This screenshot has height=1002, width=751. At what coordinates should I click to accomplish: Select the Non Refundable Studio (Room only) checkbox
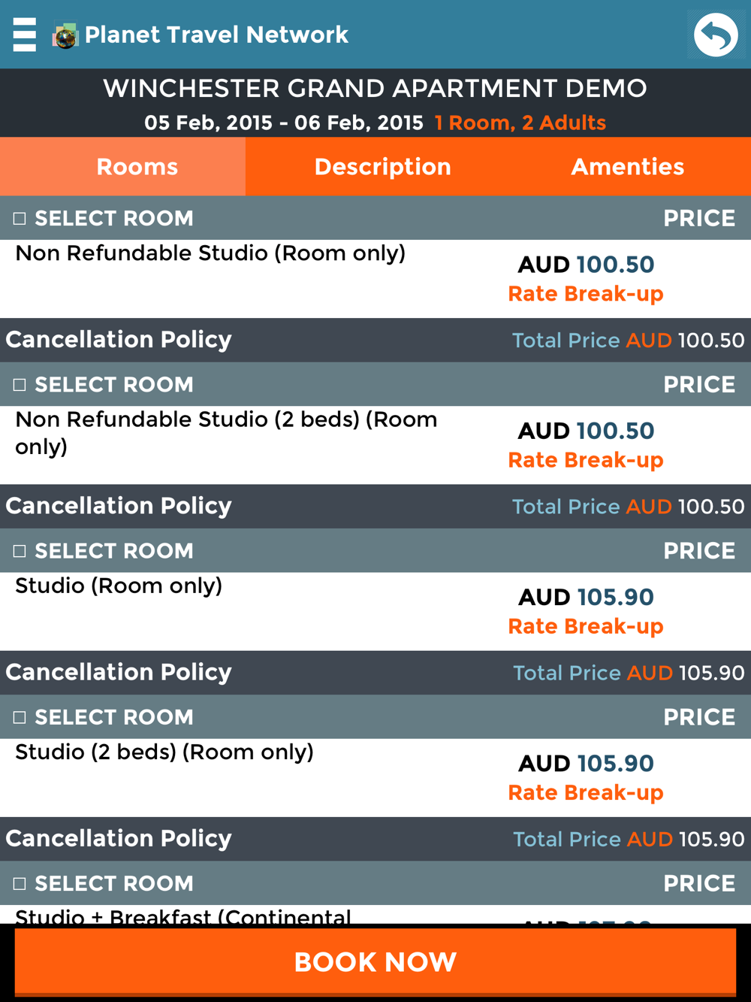(20, 219)
